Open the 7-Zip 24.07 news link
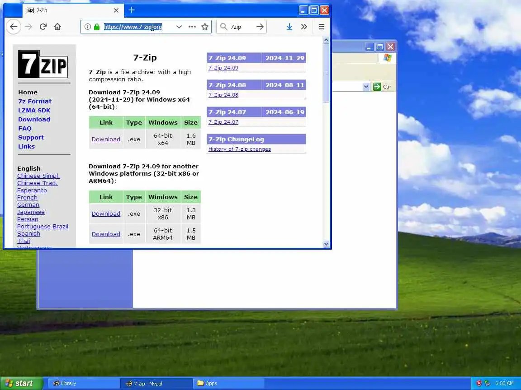The image size is (521, 390). pyautogui.click(x=223, y=122)
